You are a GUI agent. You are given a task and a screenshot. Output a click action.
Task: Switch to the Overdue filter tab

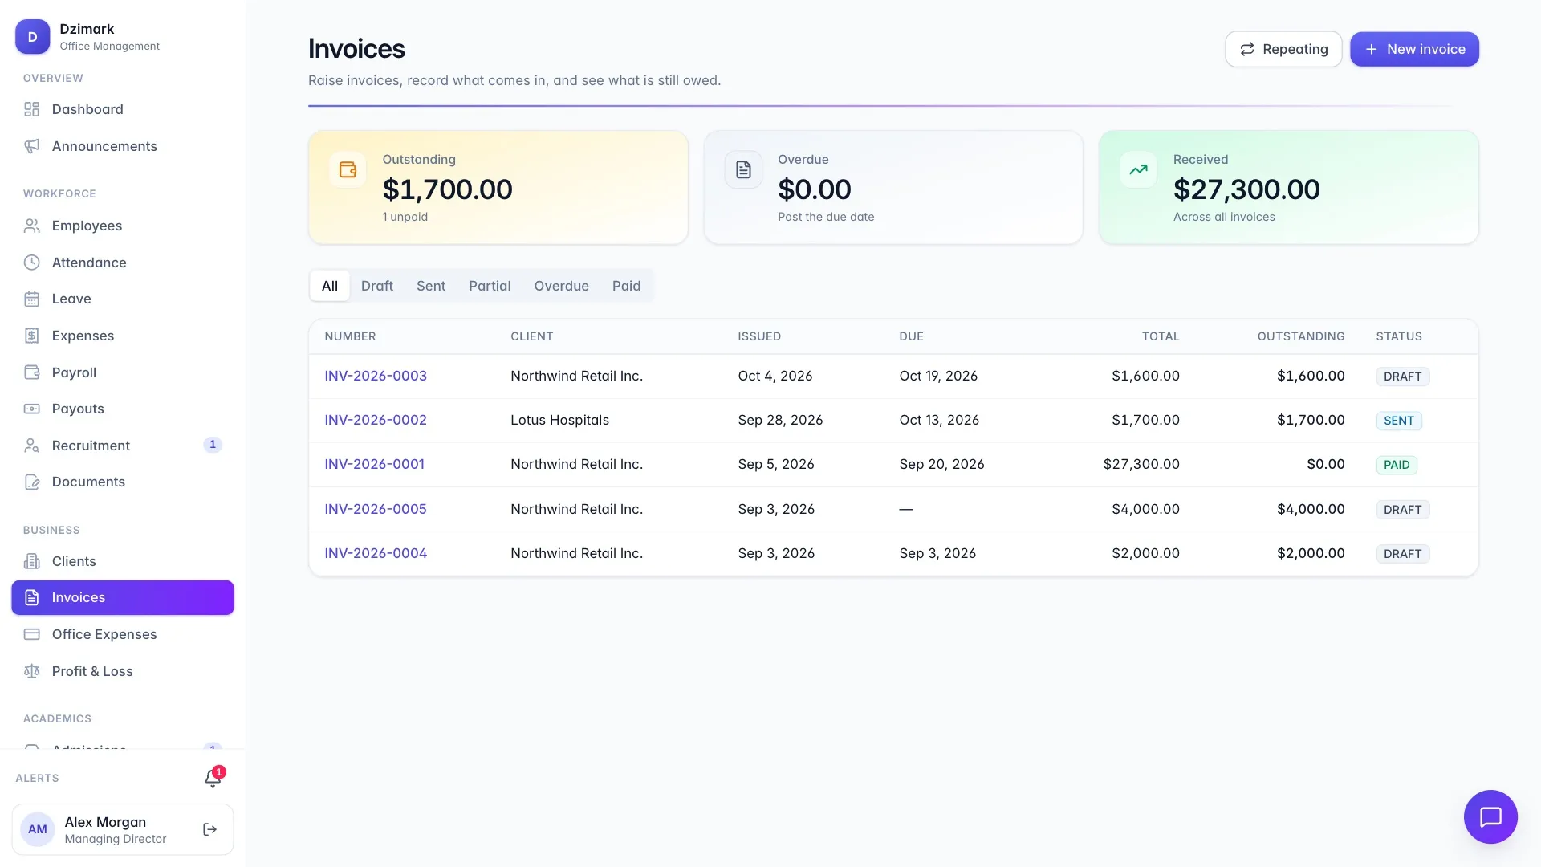(562, 286)
